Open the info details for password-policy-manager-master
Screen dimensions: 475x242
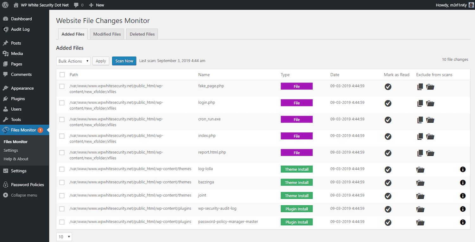(463, 222)
